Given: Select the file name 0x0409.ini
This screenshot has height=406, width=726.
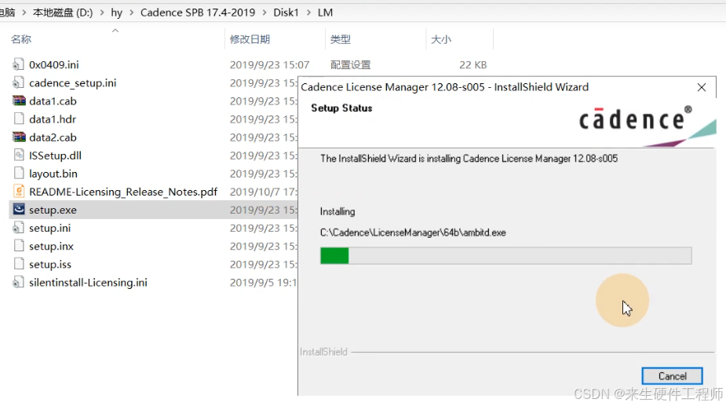Looking at the screenshot, I should pos(53,64).
